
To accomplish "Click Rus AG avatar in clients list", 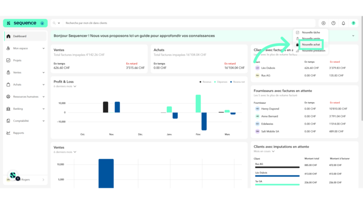I will click(x=257, y=75).
